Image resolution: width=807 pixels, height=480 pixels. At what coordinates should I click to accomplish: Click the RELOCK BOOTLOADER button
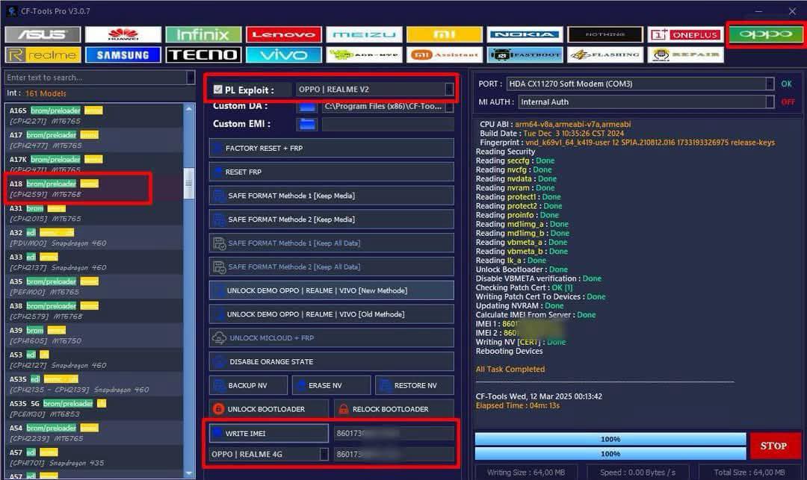click(x=394, y=409)
